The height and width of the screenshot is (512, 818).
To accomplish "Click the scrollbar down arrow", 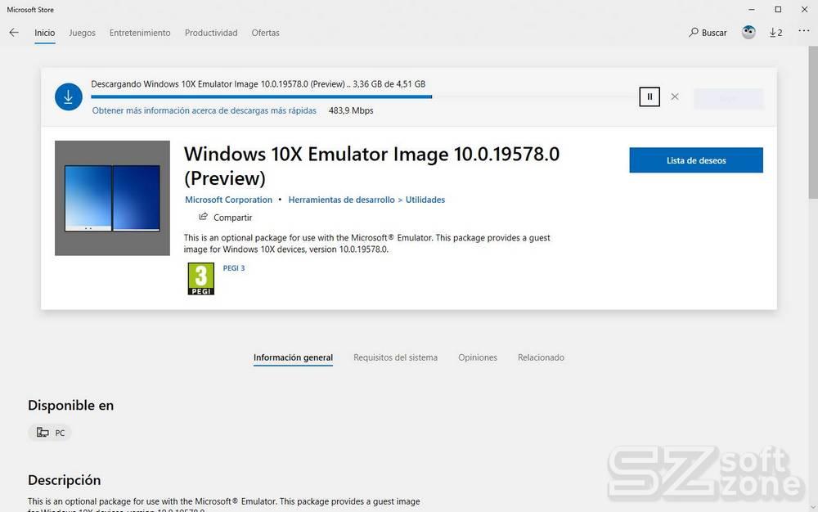I will [x=813, y=507].
